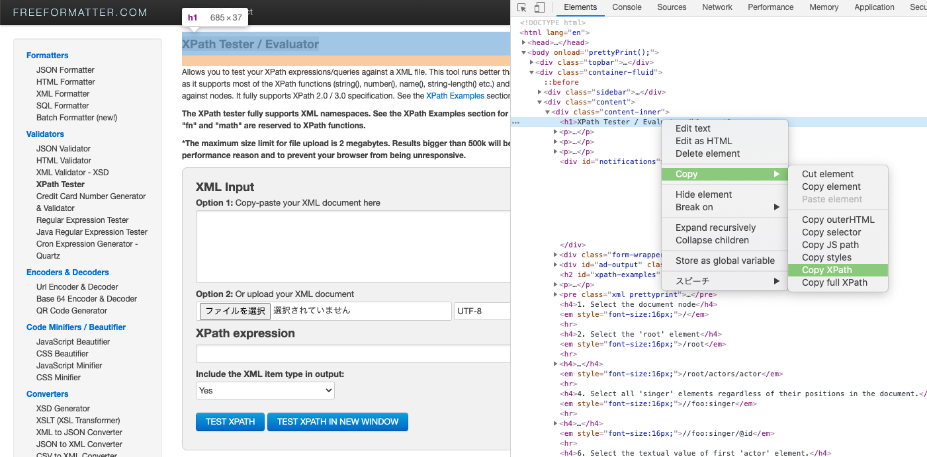Click TEST XPATH IN NEW WINDOW button
The height and width of the screenshot is (457, 927).
[337, 421]
